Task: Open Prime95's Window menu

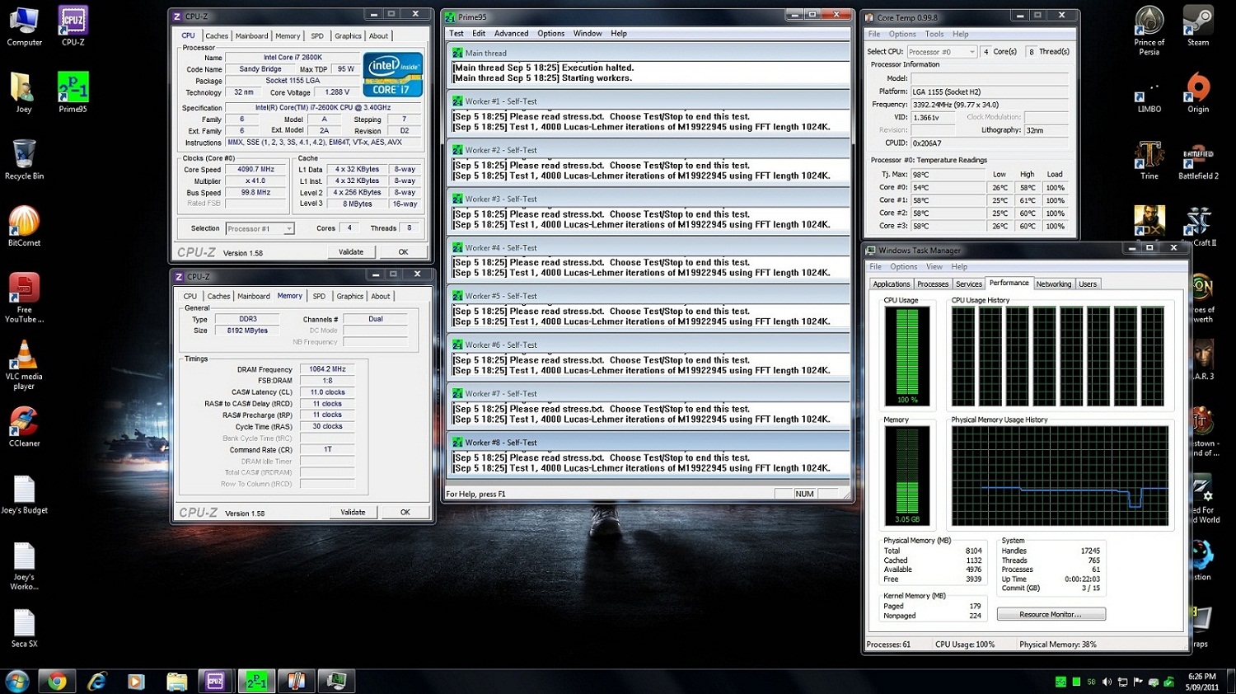Action: 588,34
